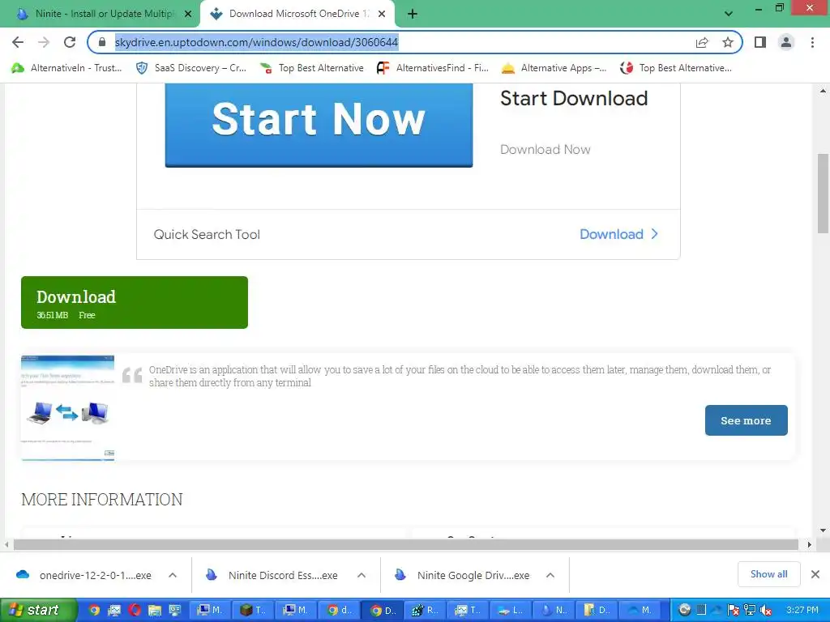Switch to the Ninite 'N..' taskbar window

pyautogui.click(x=554, y=610)
